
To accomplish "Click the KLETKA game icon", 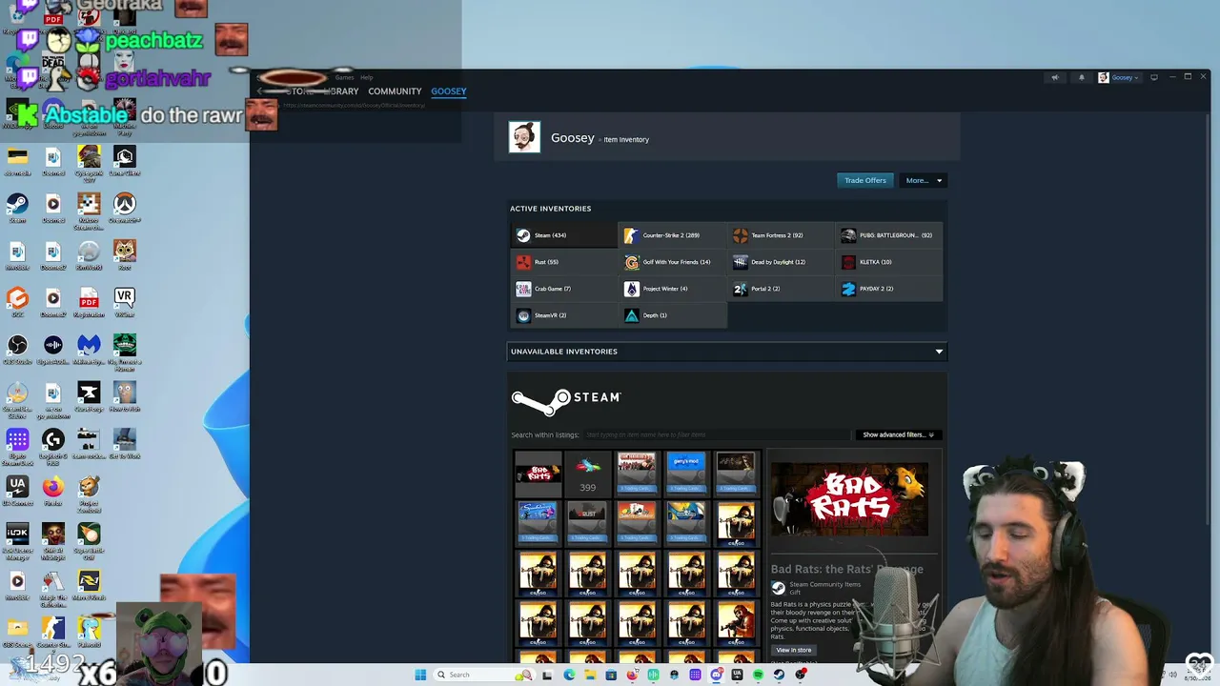I will (x=849, y=262).
